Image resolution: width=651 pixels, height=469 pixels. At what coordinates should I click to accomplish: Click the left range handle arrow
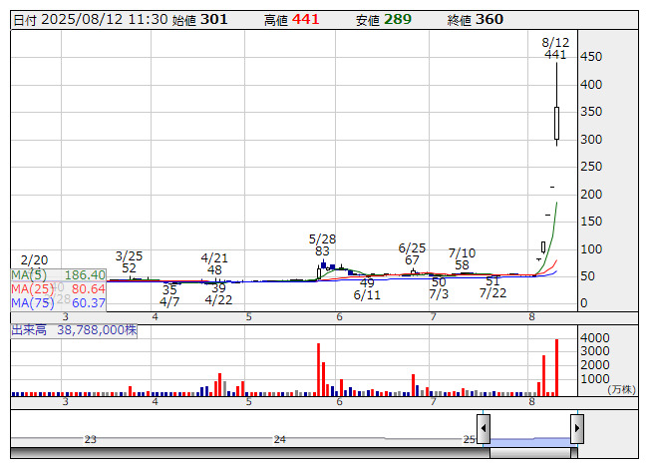(484, 430)
